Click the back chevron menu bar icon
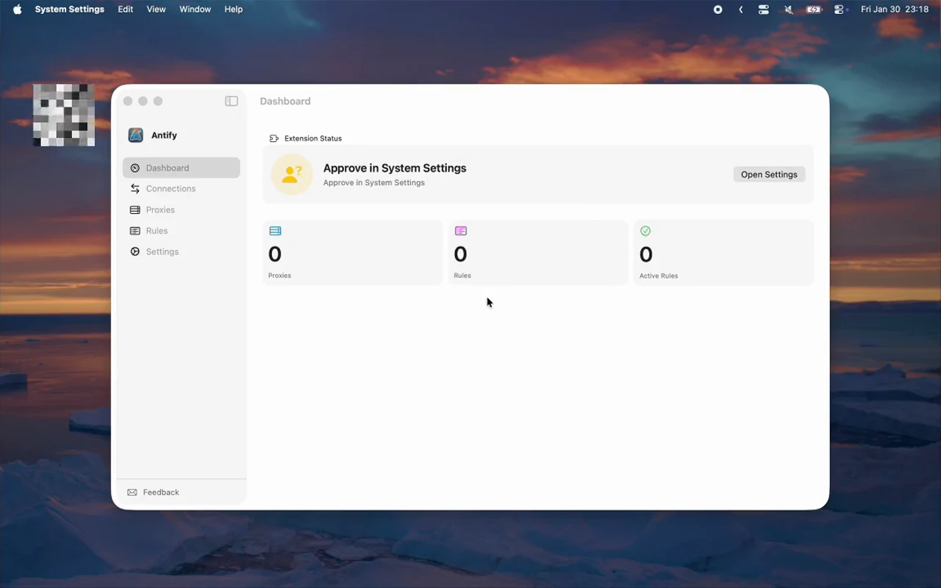The width and height of the screenshot is (941, 588). pos(740,10)
